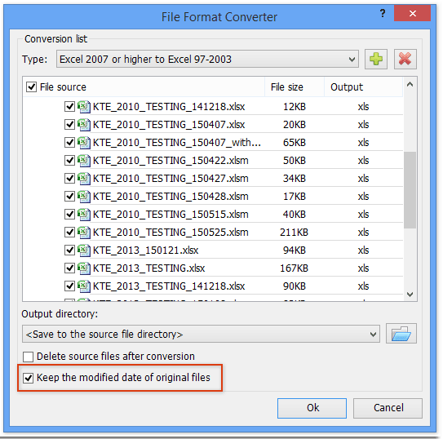Screen dimensions: 443x439
Task: Select file name KTE_2010_TESTING_150428.xlsm
Action: tap(171, 197)
